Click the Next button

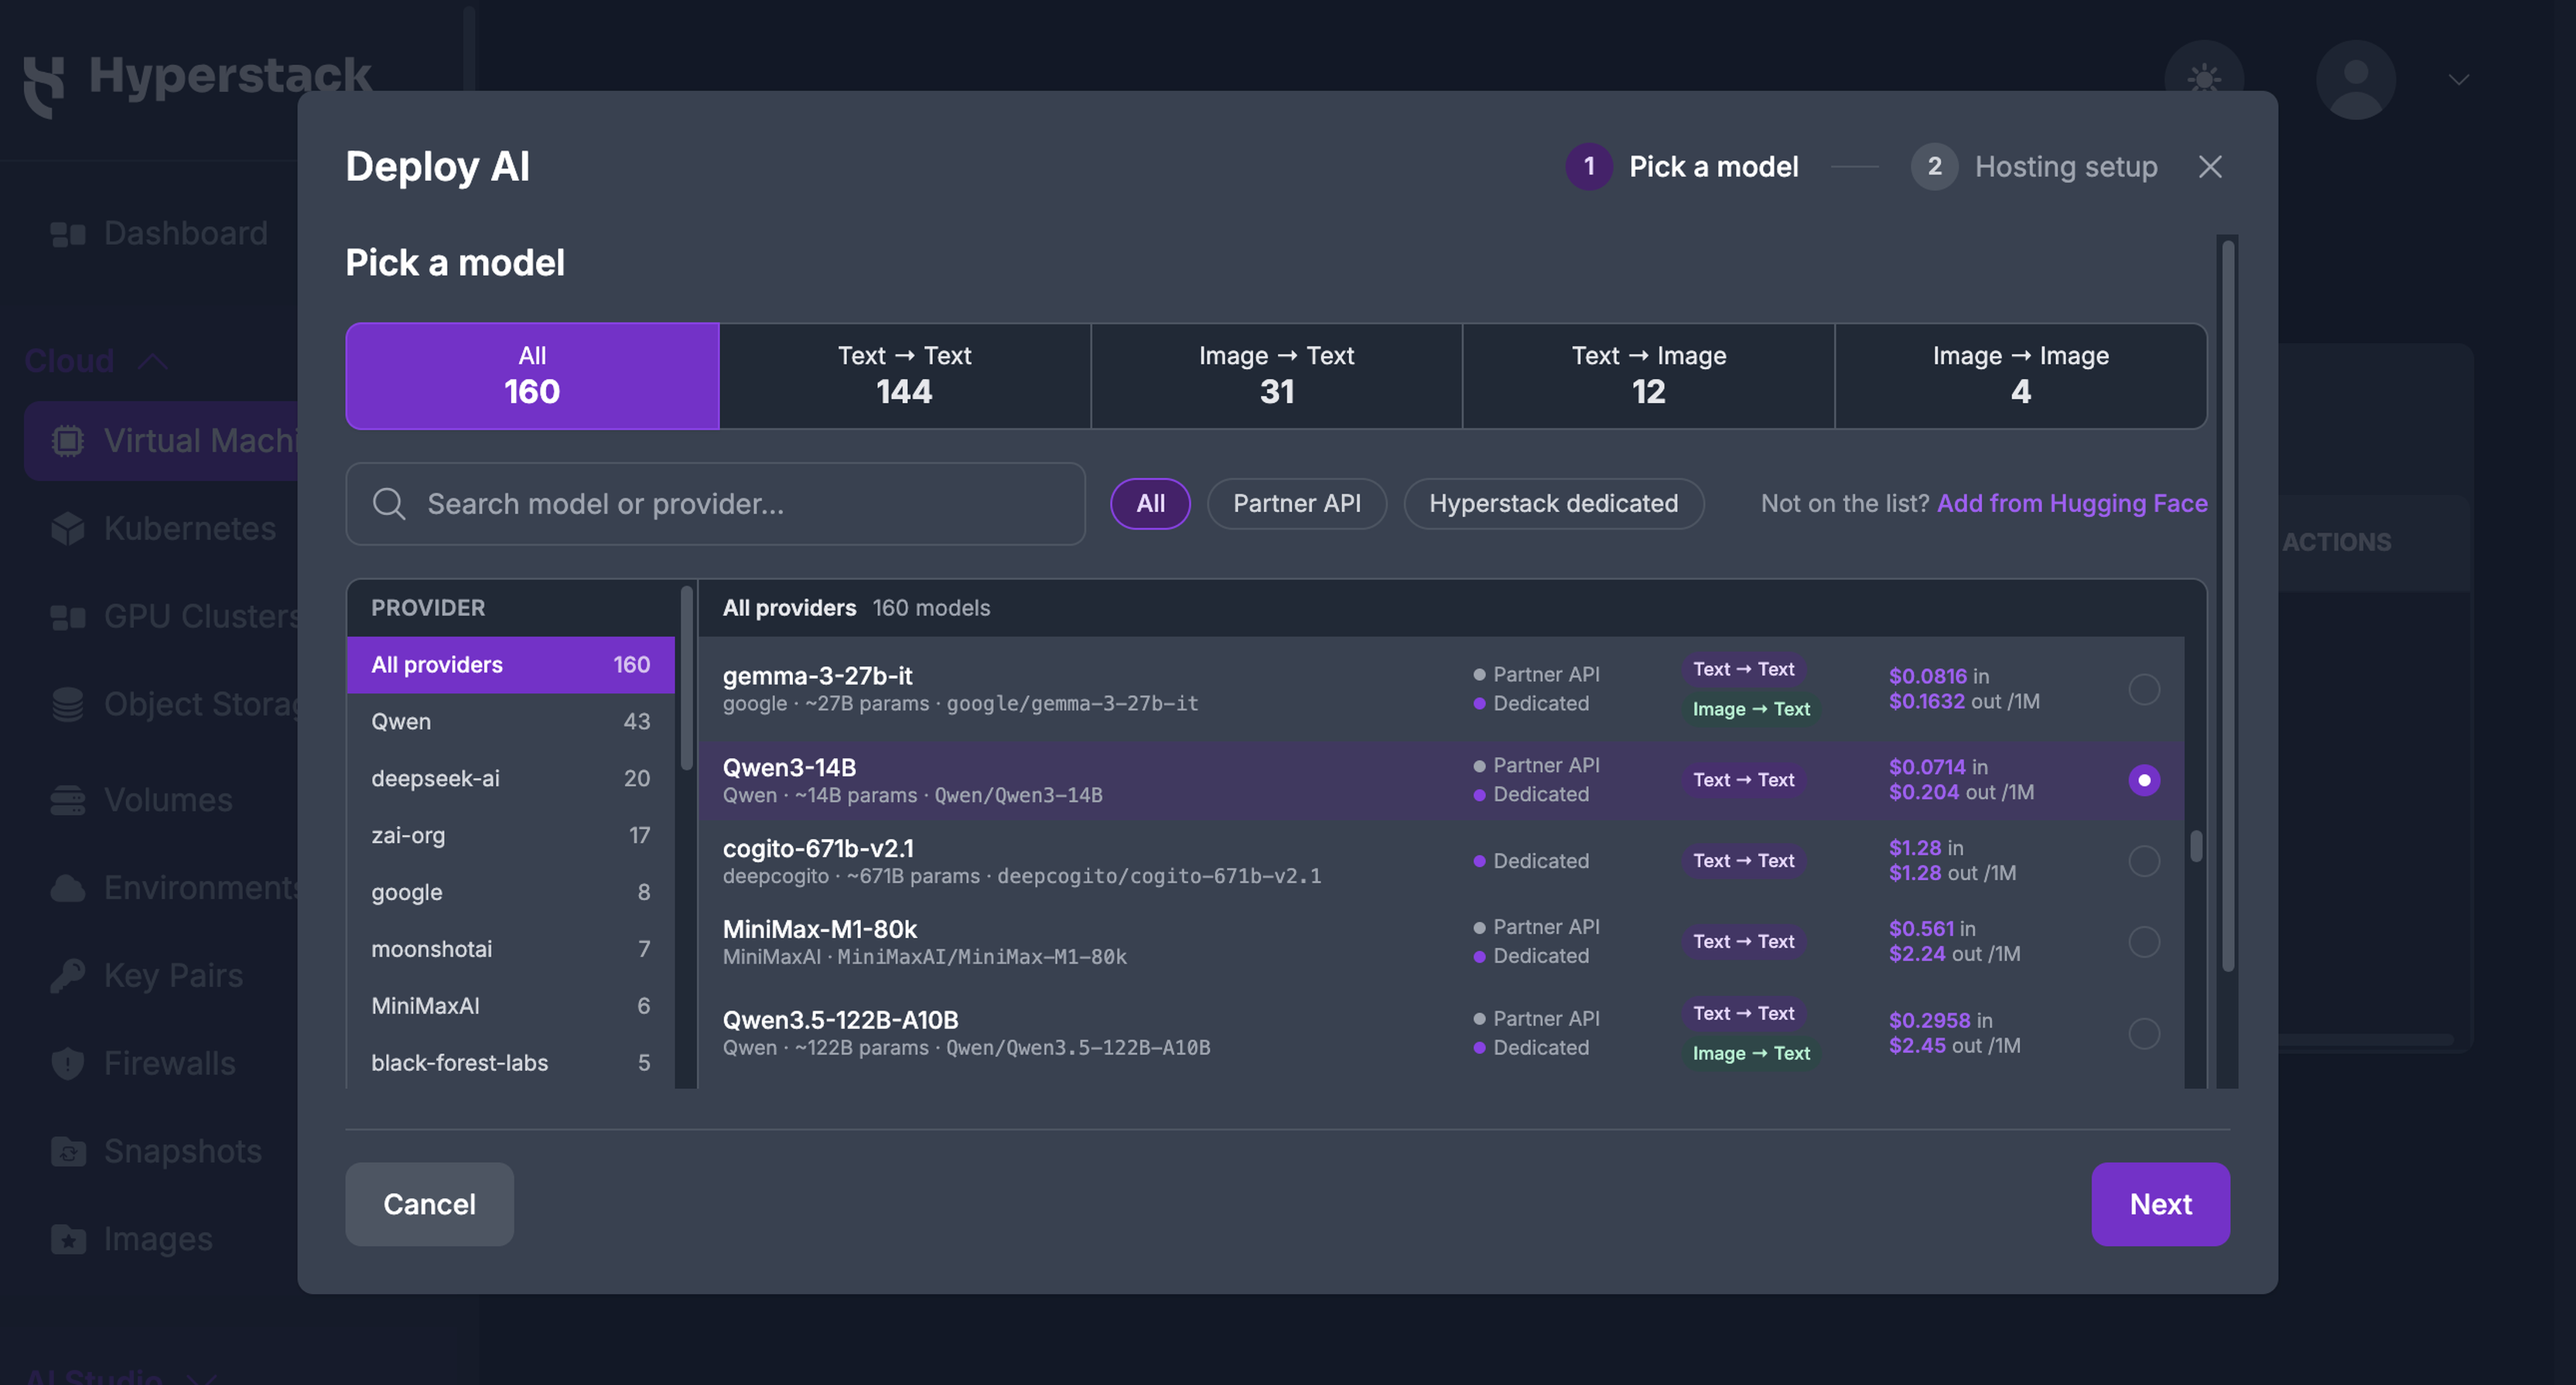(2160, 1204)
